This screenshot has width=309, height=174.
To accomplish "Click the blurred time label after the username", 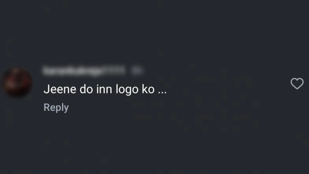I will pos(137,71).
